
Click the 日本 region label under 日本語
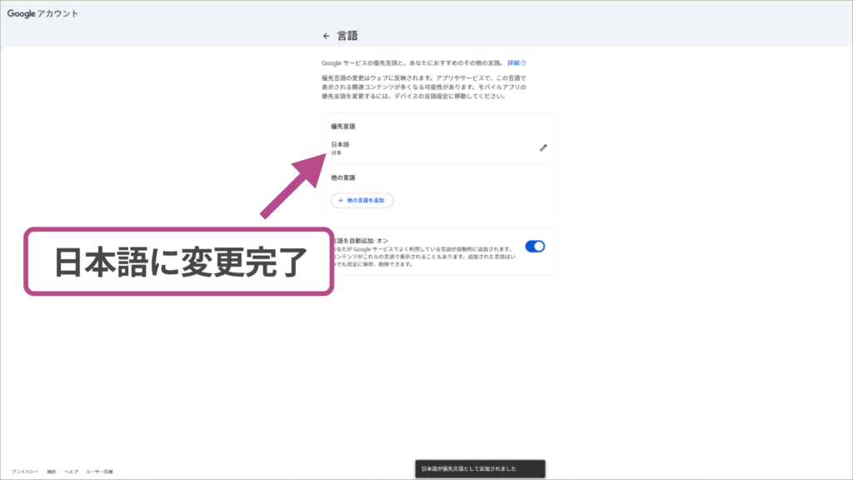tap(338, 152)
